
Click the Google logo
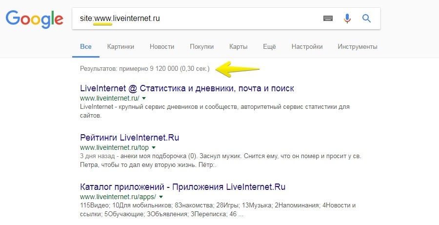pos(35,19)
